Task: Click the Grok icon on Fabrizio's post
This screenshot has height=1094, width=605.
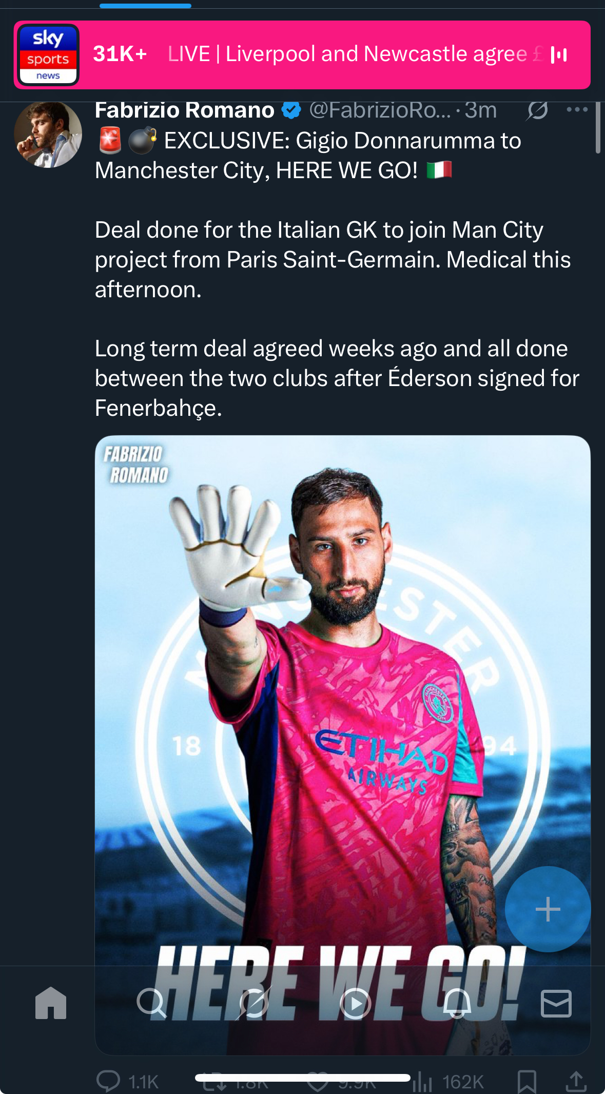Action: tap(537, 110)
